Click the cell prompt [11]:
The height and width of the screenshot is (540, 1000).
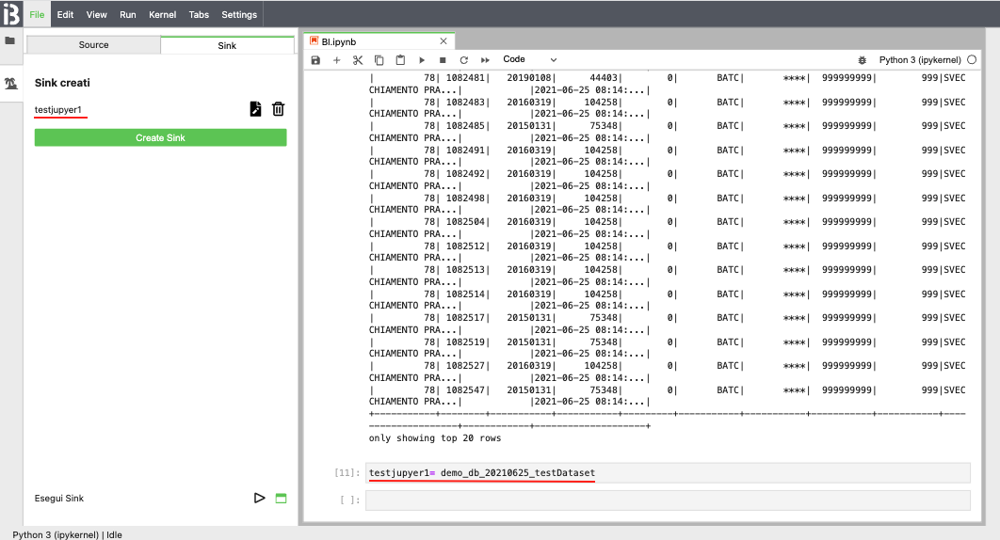347,473
